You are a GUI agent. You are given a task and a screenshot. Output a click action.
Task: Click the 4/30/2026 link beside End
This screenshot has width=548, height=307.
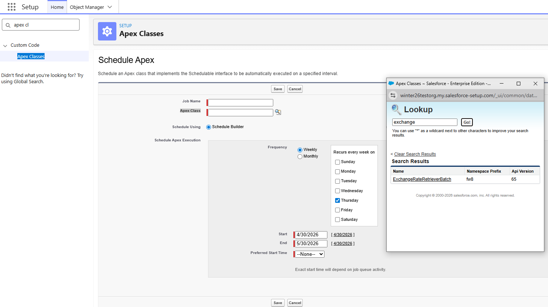[x=343, y=244]
